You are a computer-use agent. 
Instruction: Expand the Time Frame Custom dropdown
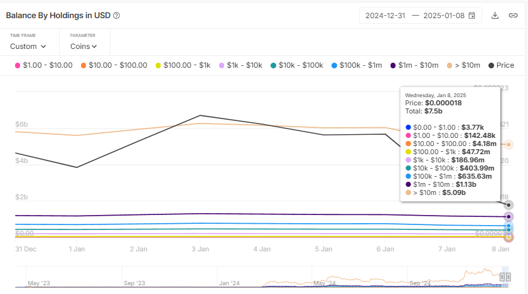click(28, 46)
